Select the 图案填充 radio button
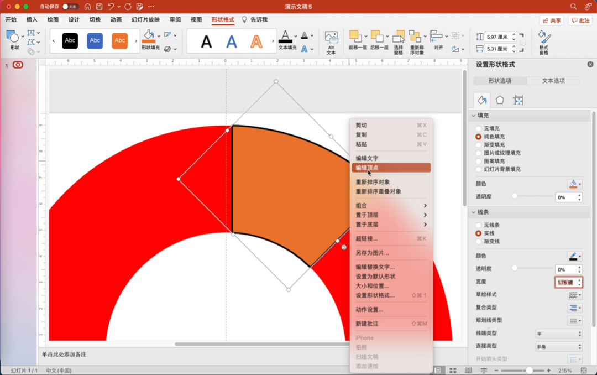The image size is (597, 375). click(479, 161)
